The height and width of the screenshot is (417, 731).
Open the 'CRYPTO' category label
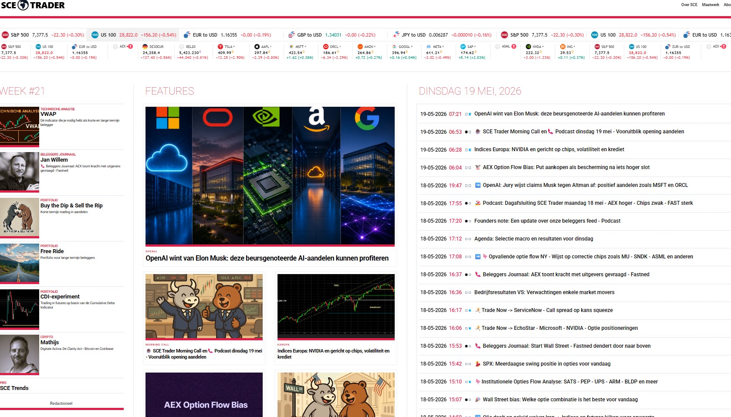tap(47, 337)
